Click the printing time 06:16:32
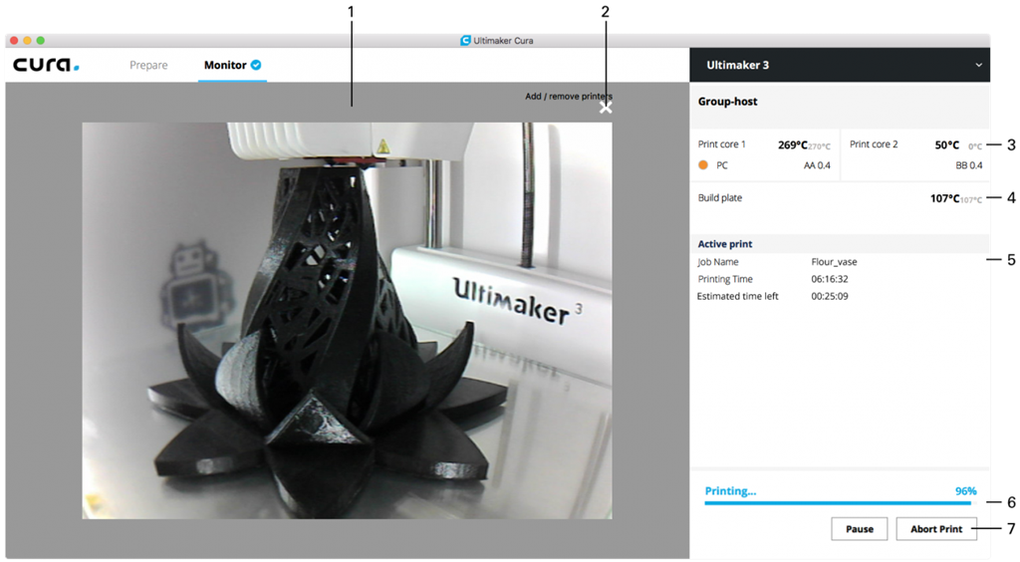 pyautogui.click(x=830, y=279)
